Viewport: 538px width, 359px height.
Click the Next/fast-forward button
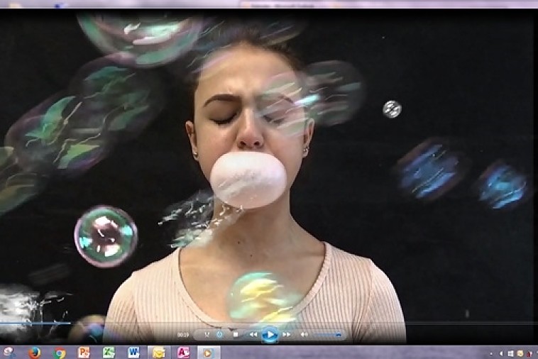point(287,334)
